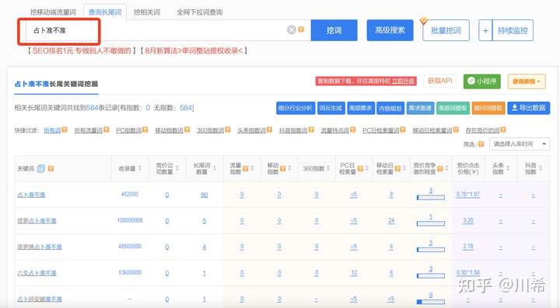The height and width of the screenshot is (308, 560).
Task: Open help icon beside 移动指数词 filter
Action: (x=187, y=130)
